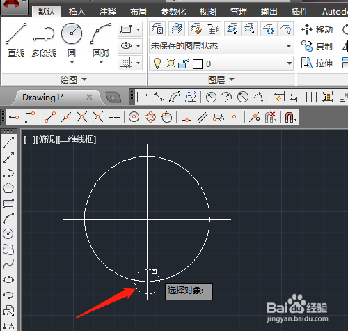Select the polygon tool in left toolbar
This screenshot has width=348, height=331.
tap(8, 188)
